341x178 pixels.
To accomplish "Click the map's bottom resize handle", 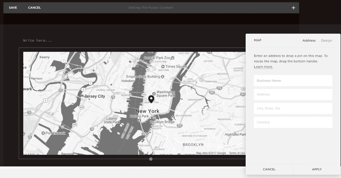I will pyautogui.click(x=151, y=159).
